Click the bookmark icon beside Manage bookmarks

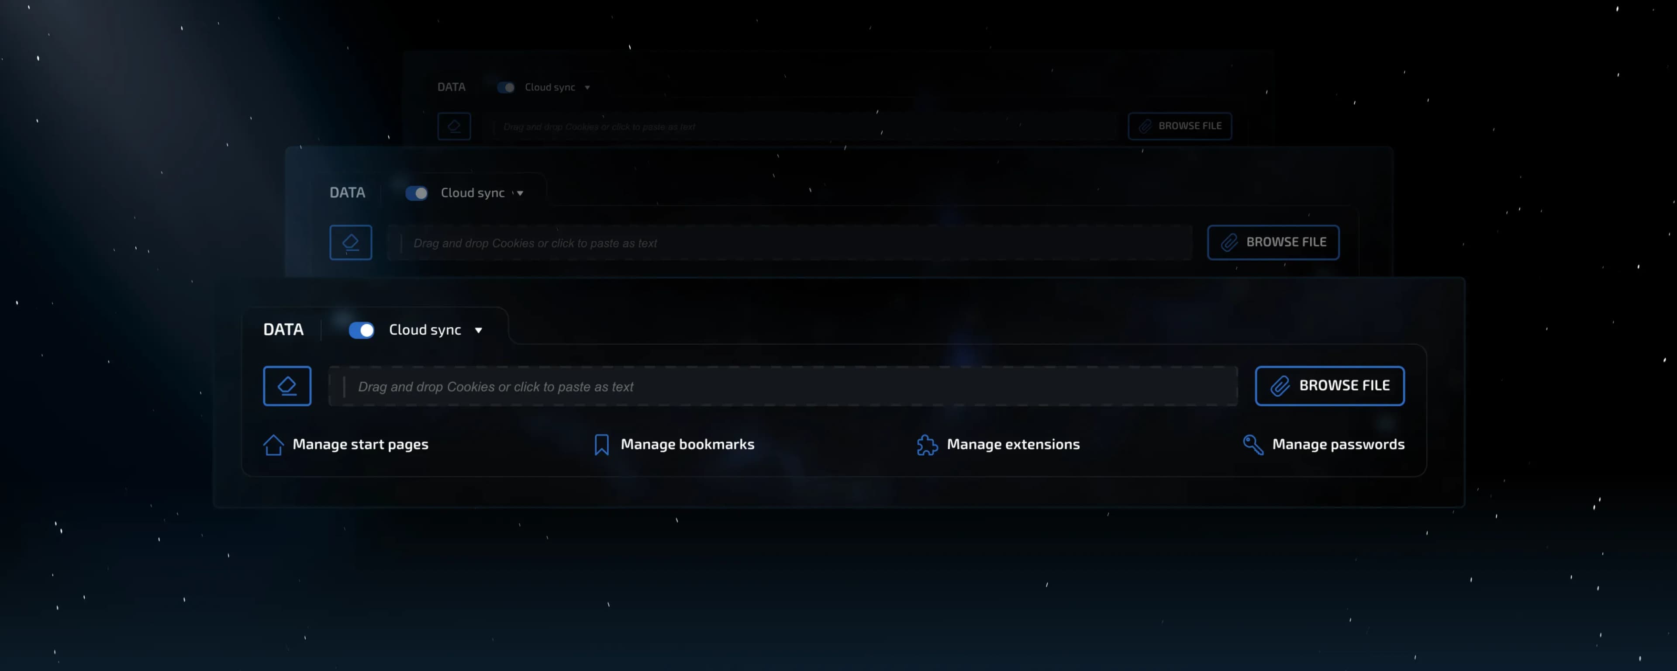pyautogui.click(x=601, y=445)
